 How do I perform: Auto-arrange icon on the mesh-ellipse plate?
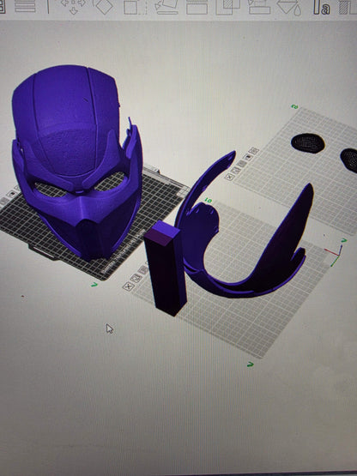pyautogui.click(x=242, y=163)
